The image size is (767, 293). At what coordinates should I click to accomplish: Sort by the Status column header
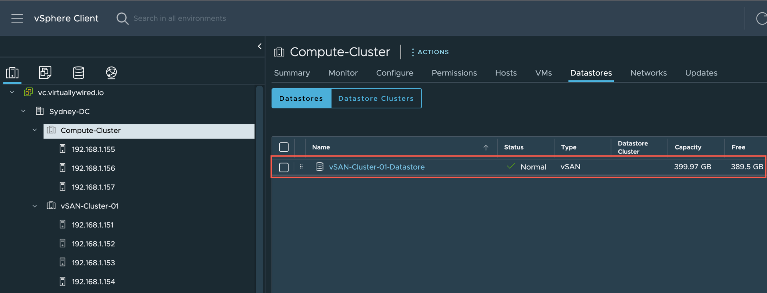tap(513, 147)
